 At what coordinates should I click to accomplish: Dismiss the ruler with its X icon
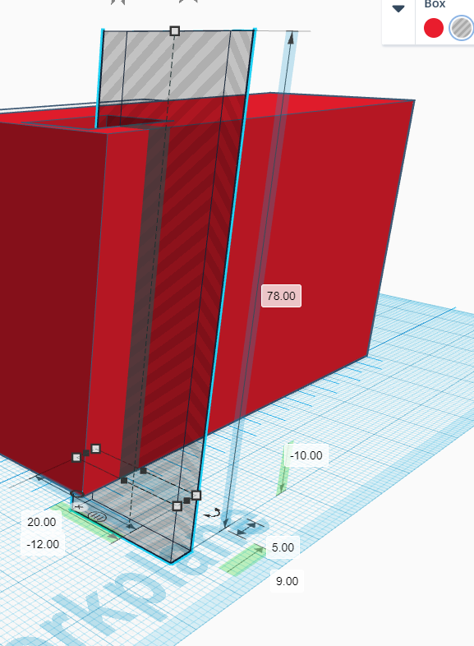click(78, 507)
